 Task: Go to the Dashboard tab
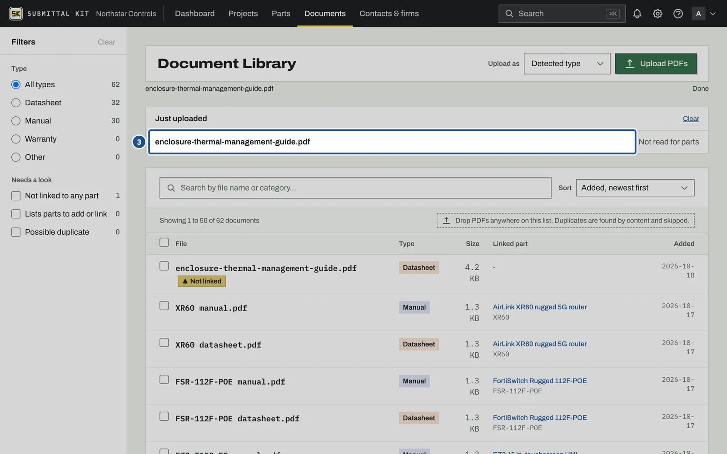point(194,14)
